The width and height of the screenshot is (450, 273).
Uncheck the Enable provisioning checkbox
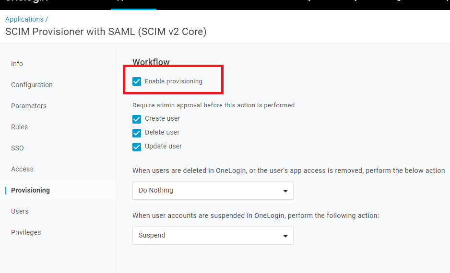pos(137,81)
